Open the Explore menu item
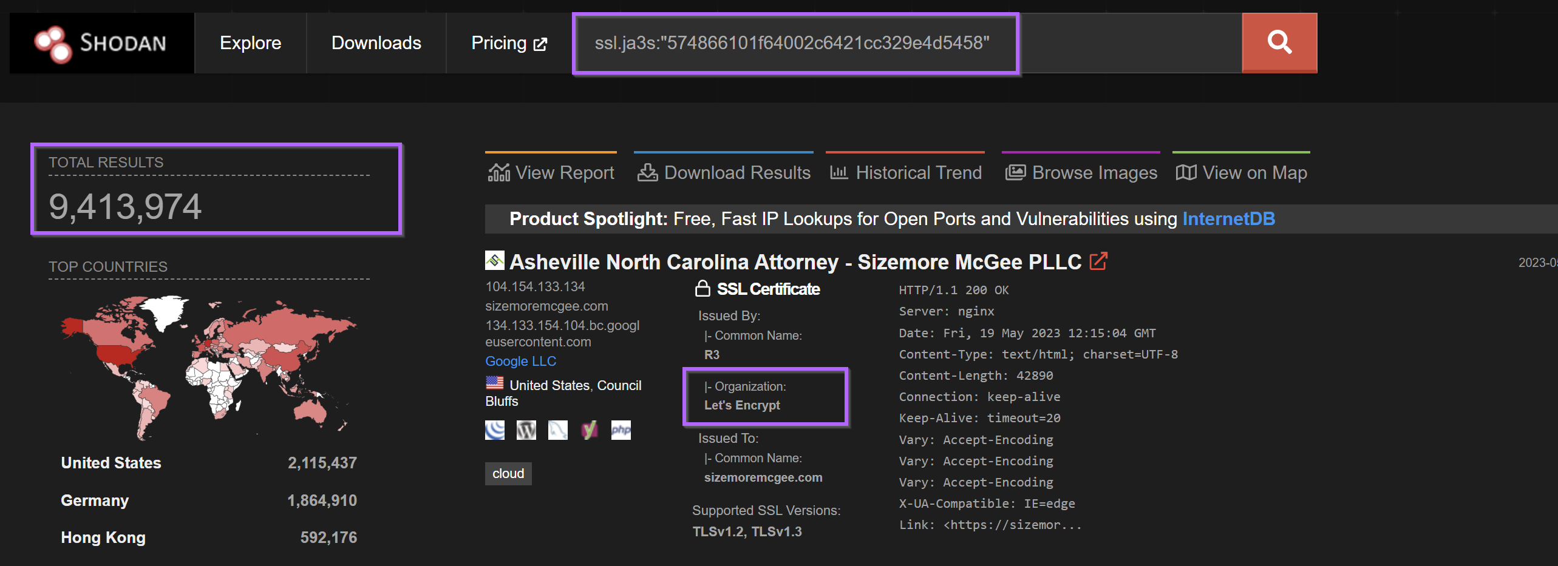The height and width of the screenshot is (566, 1558). coord(250,43)
